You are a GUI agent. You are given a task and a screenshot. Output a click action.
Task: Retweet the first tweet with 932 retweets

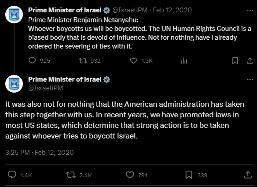pyautogui.click(x=83, y=60)
